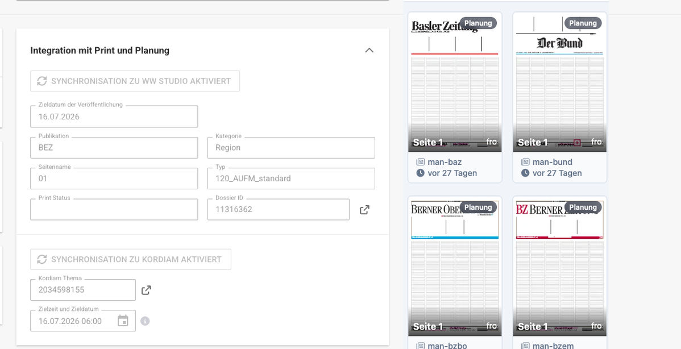Click the Synchronisation zu Kordiam aktiviert button
The width and height of the screenshot is (681, 349).
(131, 259)
